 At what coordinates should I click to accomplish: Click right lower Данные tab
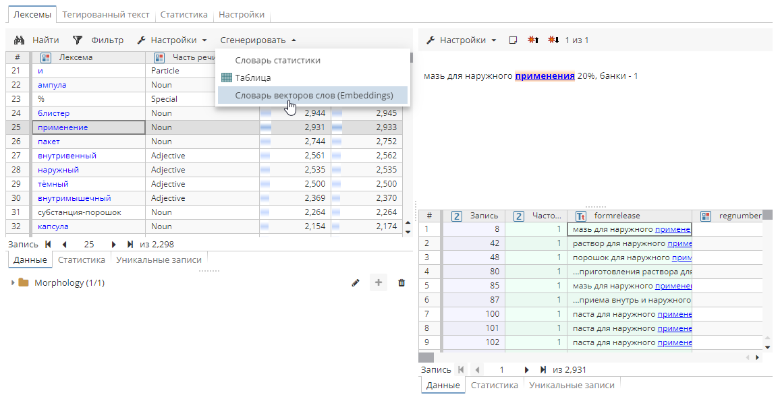click(x=443, y=385)
